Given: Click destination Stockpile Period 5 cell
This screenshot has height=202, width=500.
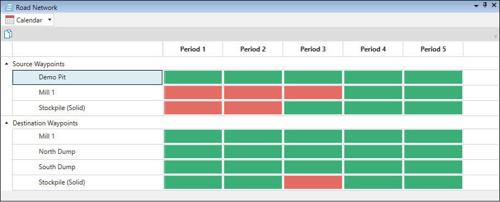Looking at the screenshot, I should [433, 182].
